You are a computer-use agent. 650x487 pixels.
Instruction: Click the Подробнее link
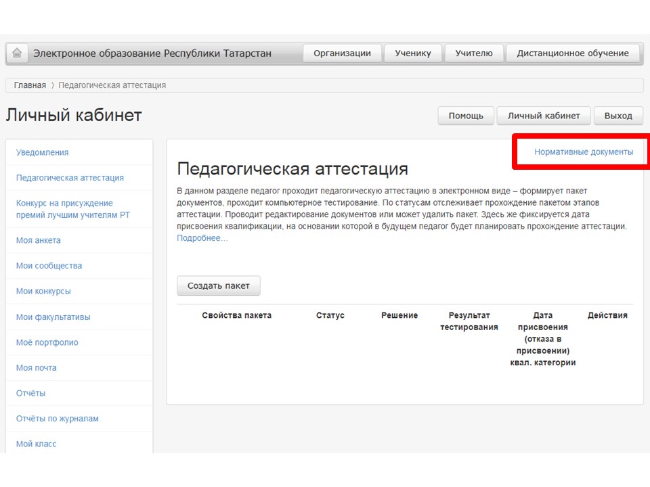(x=202, y=238)
